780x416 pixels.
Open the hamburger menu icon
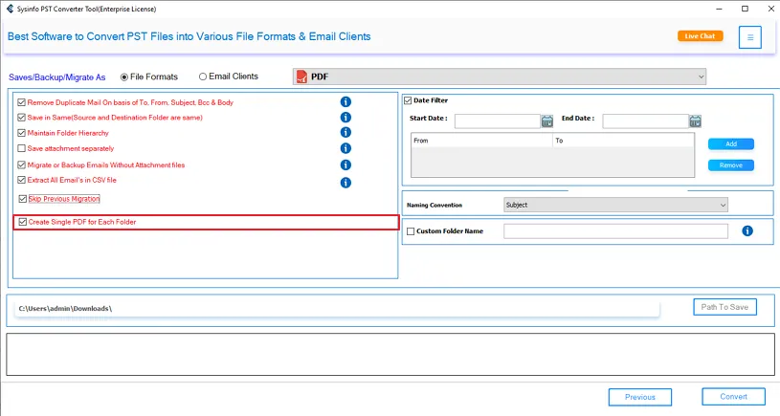click(x=750, y=37)
